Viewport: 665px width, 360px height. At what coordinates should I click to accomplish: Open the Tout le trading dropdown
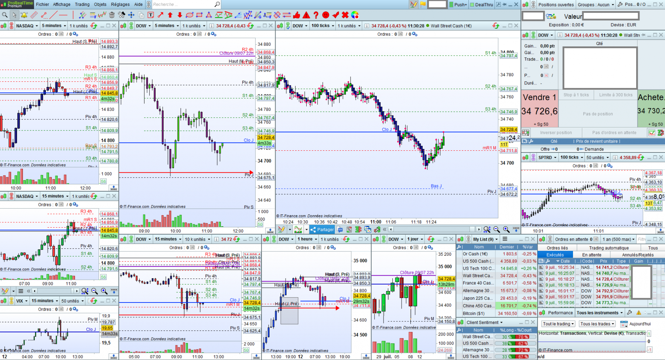coord(558,324)
